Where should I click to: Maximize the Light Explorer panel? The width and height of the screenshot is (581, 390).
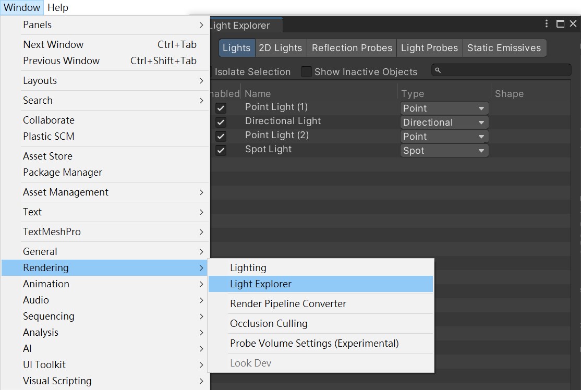pos(560,24)
